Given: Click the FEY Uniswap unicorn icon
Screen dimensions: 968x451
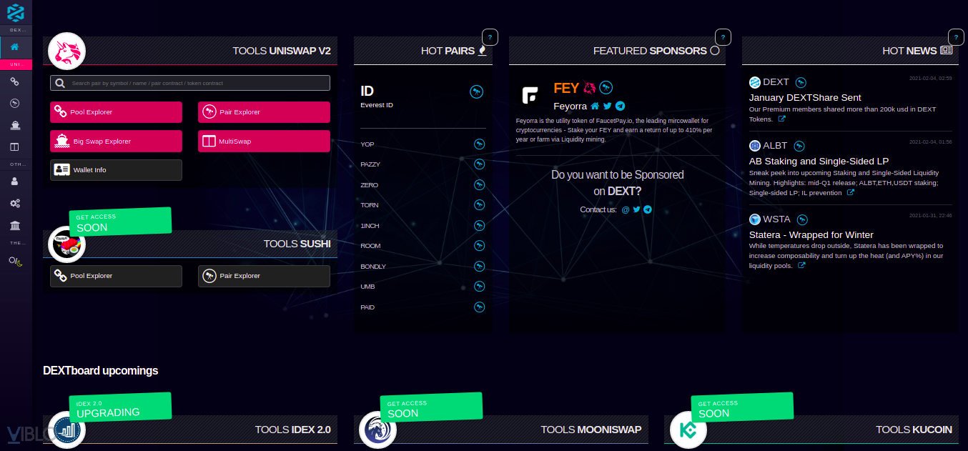Looking at the screenshot, I should coord(589,88).
